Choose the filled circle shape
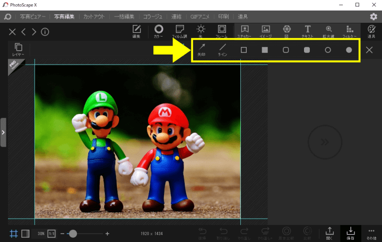The width and height of the screenshot is (382, 242). coord(349,50)
